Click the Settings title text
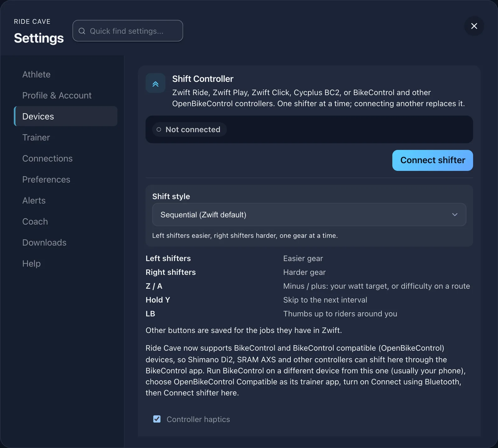 39,38
